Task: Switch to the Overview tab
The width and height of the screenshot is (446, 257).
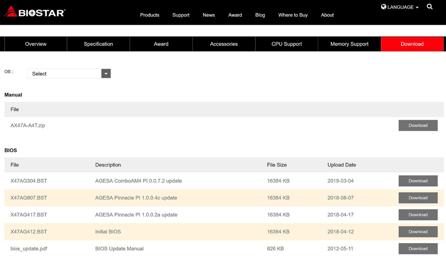Action: [x=36, y=44]
